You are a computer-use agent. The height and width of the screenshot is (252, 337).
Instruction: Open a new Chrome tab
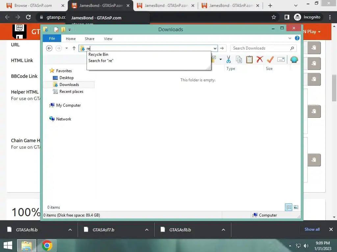point(270,6)
